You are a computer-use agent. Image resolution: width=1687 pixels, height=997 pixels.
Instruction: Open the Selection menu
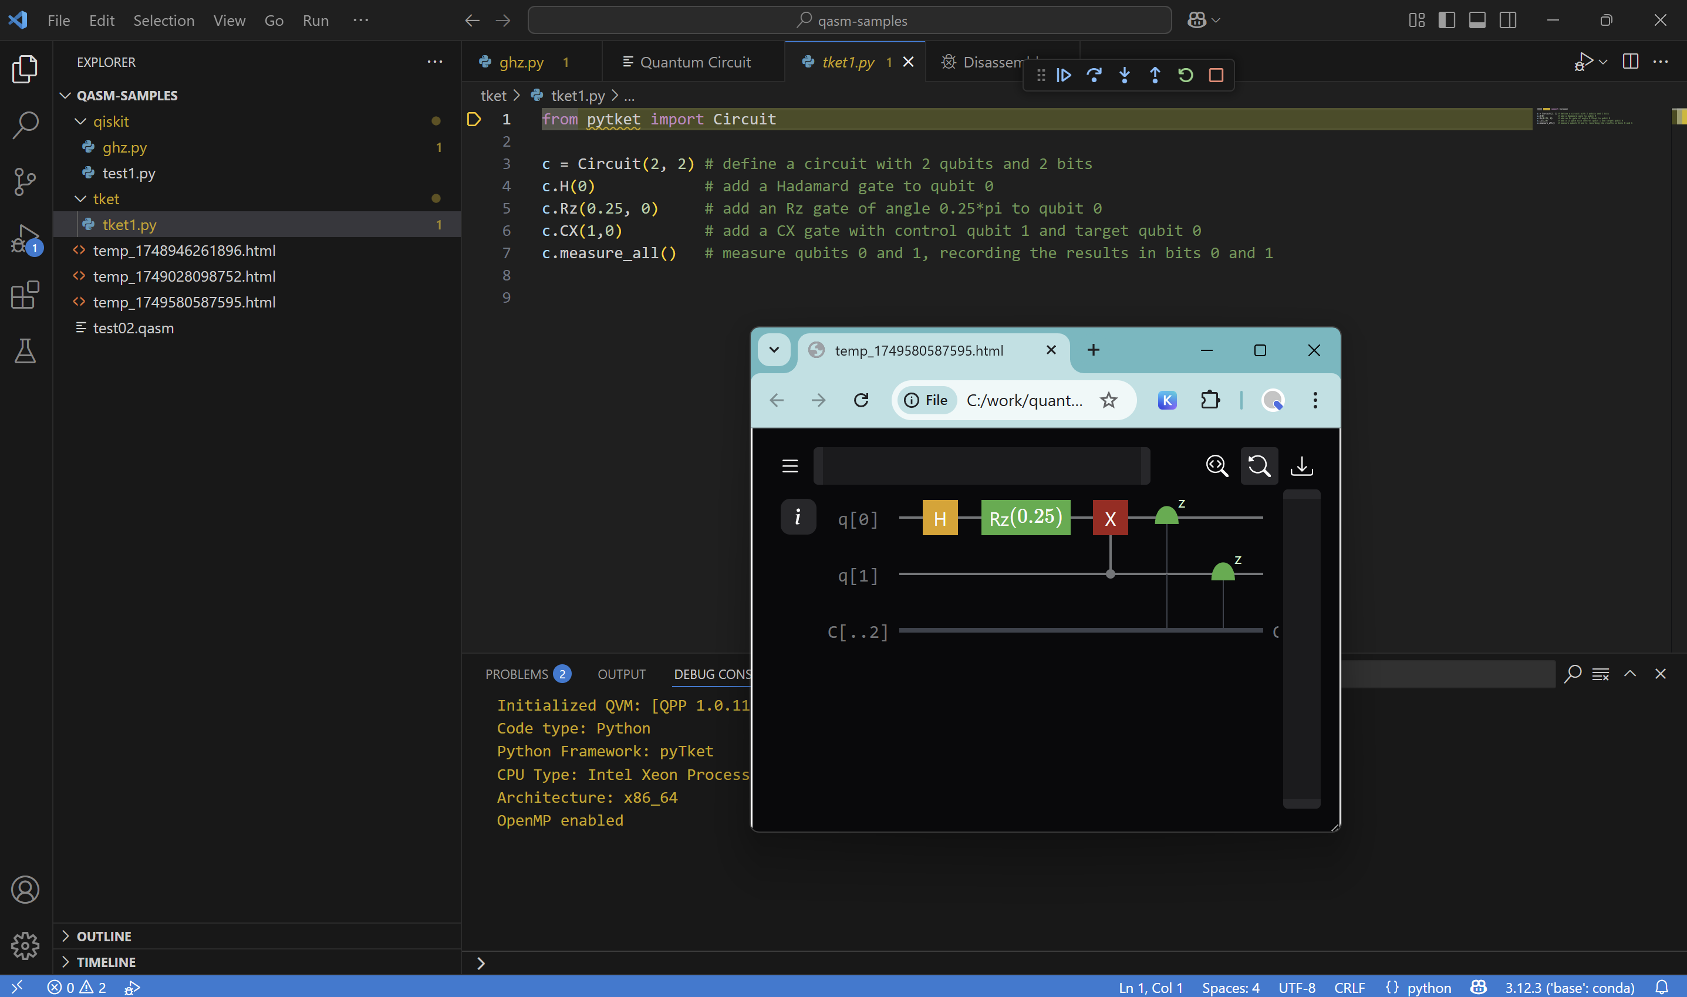click(163, 20)
